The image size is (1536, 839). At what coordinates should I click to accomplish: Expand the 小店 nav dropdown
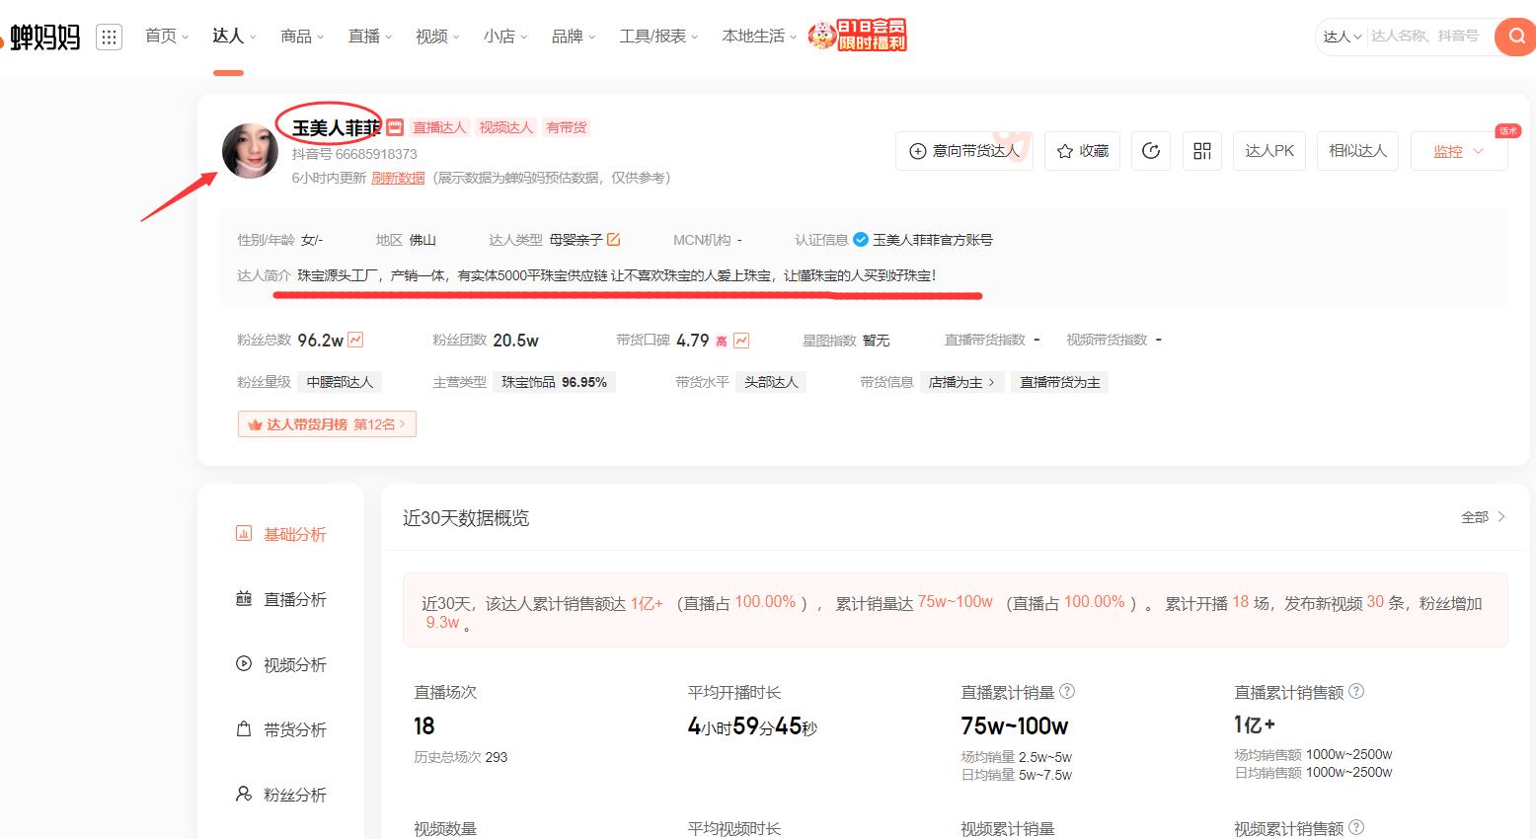pos(505,37)
